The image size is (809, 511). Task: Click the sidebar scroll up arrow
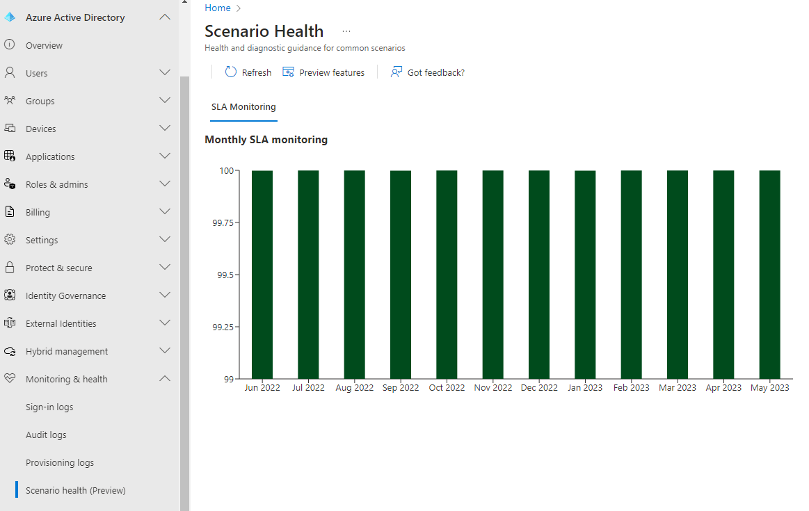point(184,2)
